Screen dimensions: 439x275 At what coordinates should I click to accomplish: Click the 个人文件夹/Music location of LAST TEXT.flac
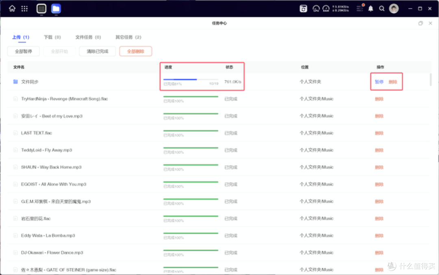click(316, 133)
